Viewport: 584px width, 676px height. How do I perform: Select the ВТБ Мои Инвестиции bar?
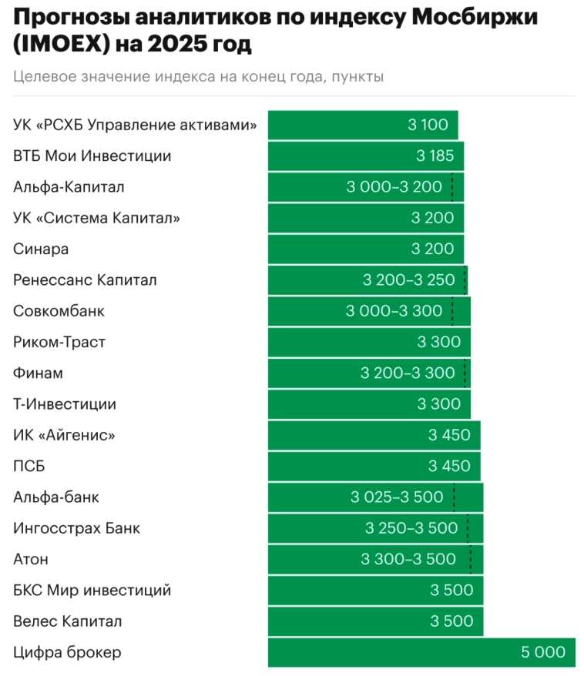tap(365, 156)
